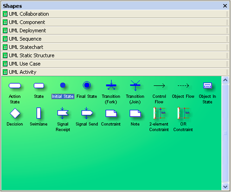Open the UML Static Structure stencil

(x=115, y=56)
